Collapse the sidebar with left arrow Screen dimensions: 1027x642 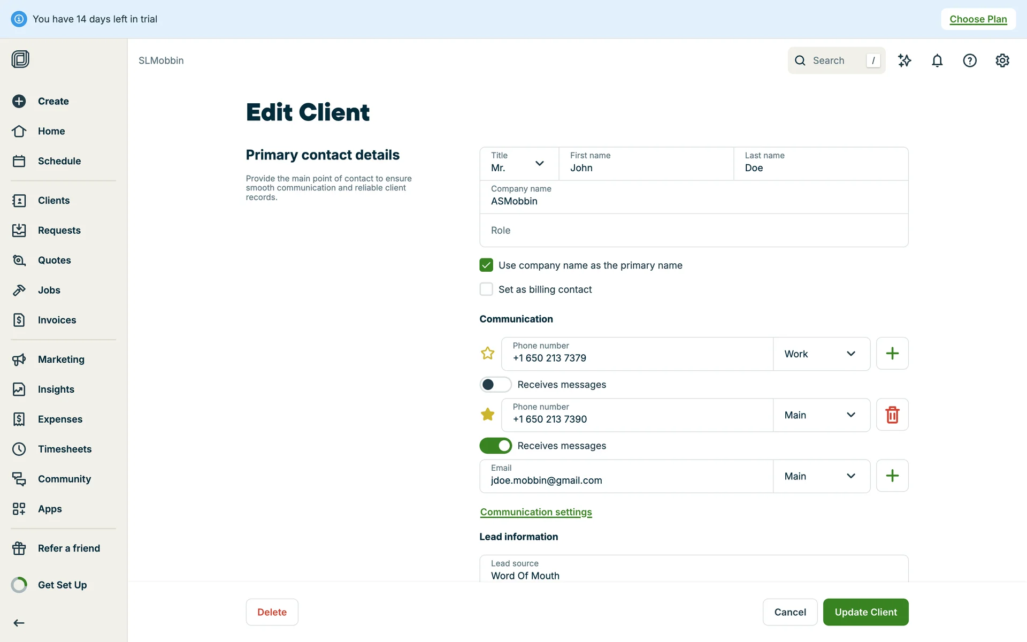19,623
